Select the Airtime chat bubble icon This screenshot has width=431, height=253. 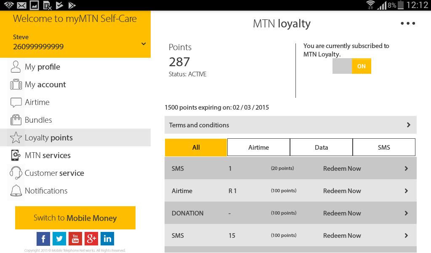(16, 102)
